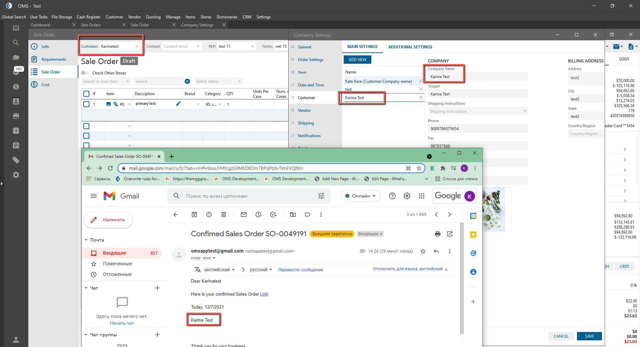Expand the Contact email dropdown

point(198,46)
